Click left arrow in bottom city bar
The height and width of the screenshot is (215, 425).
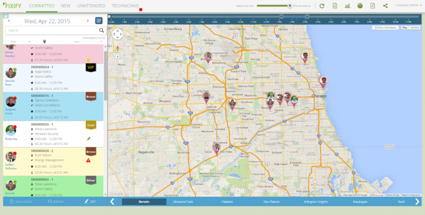112,202
